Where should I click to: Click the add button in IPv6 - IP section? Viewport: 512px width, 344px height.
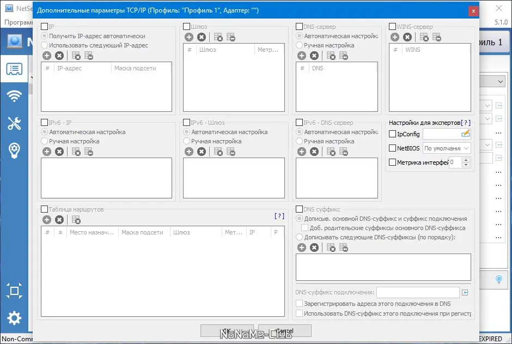point(47,152)
